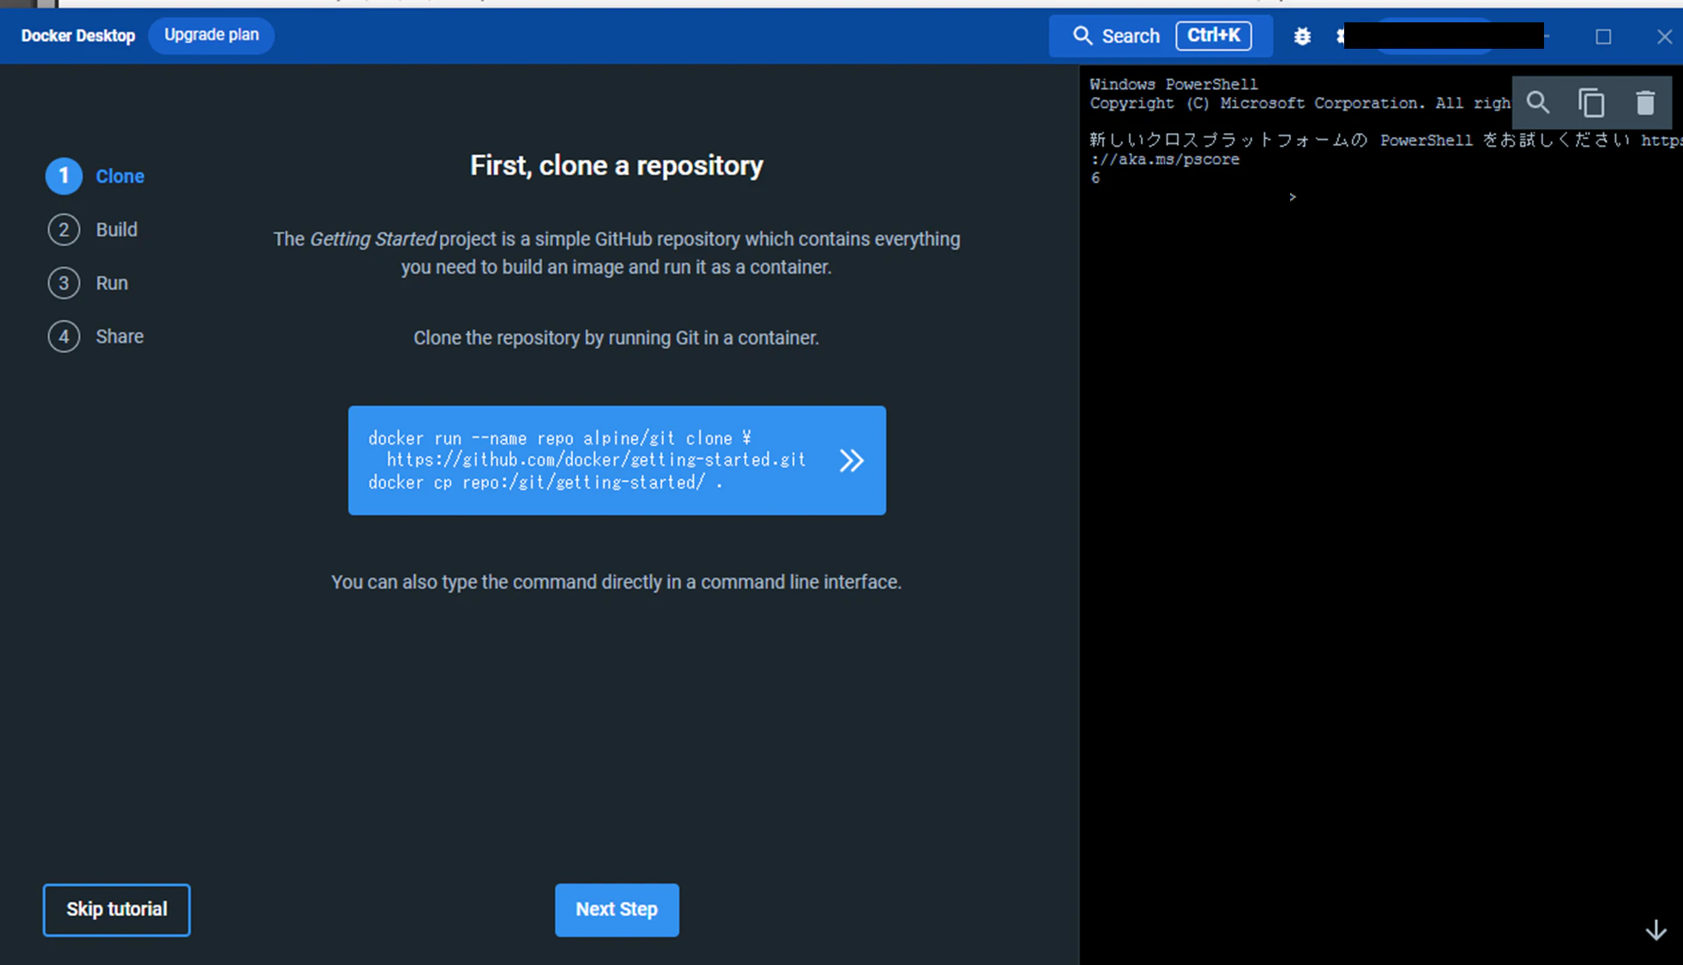Go to the Clone tutorial step label
Image resolution: width=1683 pixels, height=965 pixels.
(120, 177)
